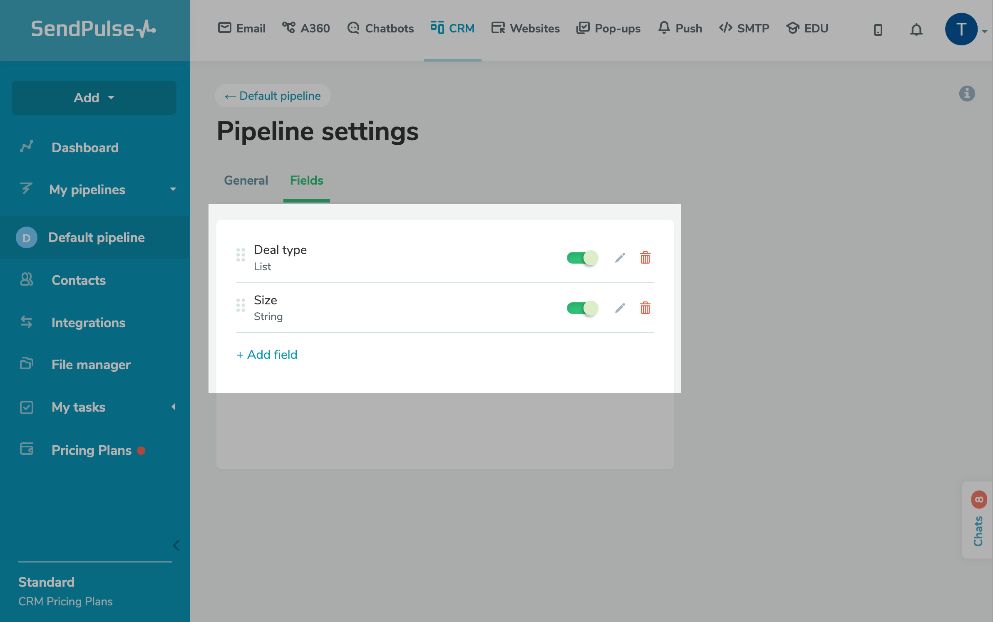
Task: Click the File manager folder icon
Action: (x=27, y=363)
